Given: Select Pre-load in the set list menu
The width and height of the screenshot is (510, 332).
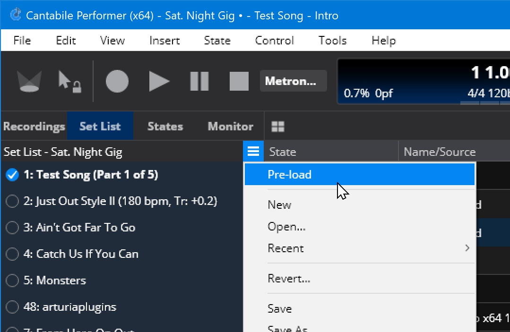Looking at the screenshot, I should click(359, 174).
